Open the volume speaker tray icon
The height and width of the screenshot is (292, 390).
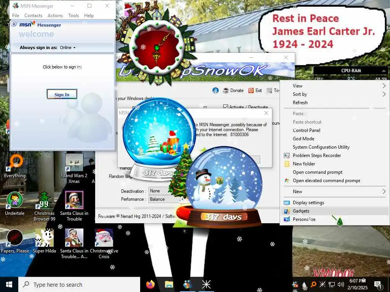point(341,284)
